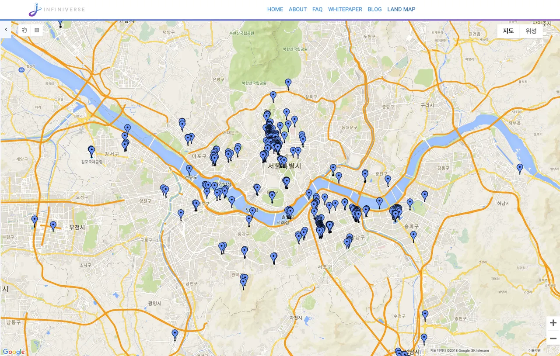Select the LAND MAP menu item
The height and width of the screenshot is (356, 560).
pyautogui.click(x=401, y=9)
